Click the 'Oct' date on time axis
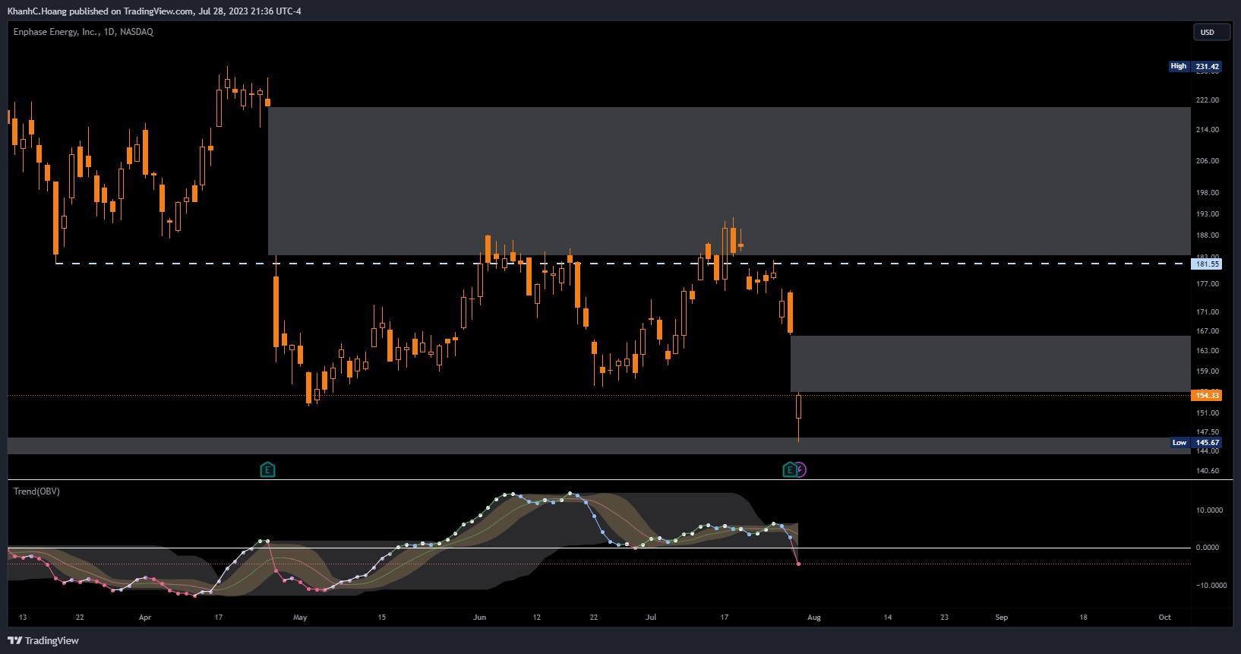The width and height of the screenshot is (1241, 654). (x=1165, y=618)
